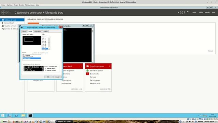
Task: Open Résultats BPA in Serveur local tile
Action: [66, 83]
